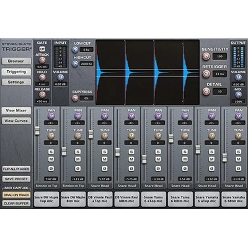Open Snare Head menu on DB Vinnie Paul bBtm
The image size is (248, 248).
127,186
